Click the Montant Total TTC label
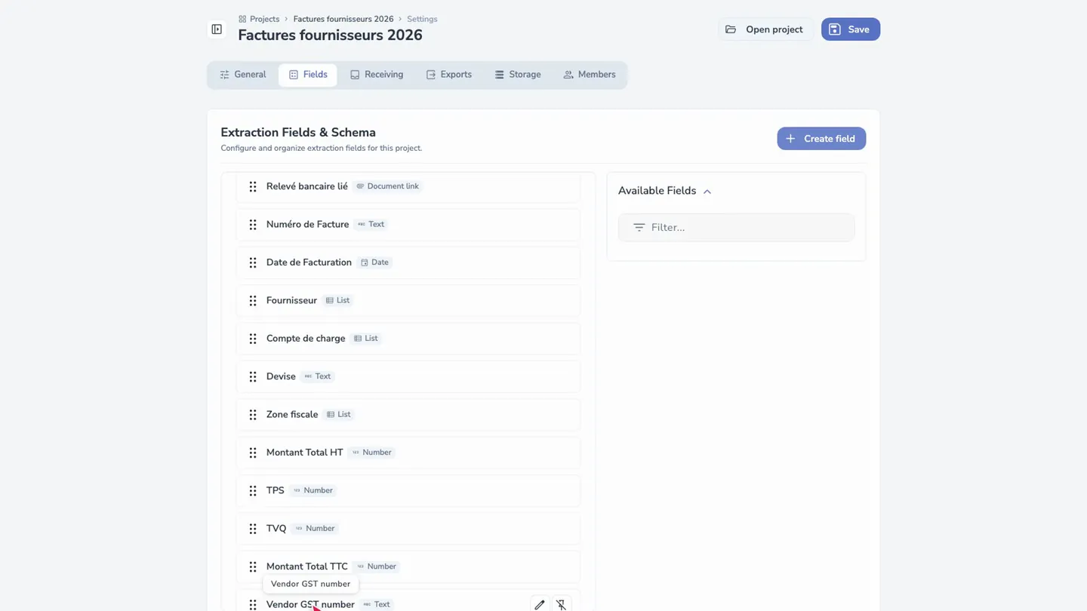The height and width of the screenshot is (611, 1087). pyautogui.click(x=307, y=566)
